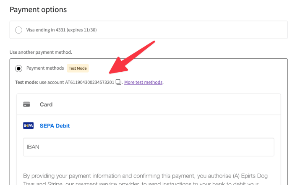Screen dimensions: 295x185
Task: Select the Payment methods radio button
Action: (18, 68)
